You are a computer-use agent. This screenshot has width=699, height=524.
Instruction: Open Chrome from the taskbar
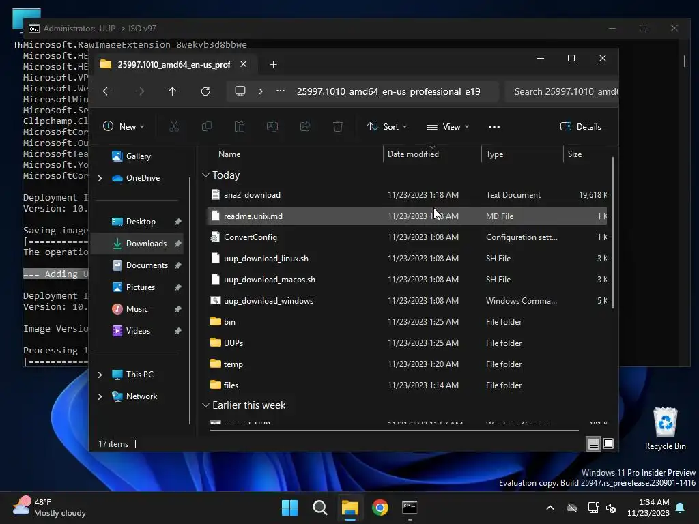380,508
